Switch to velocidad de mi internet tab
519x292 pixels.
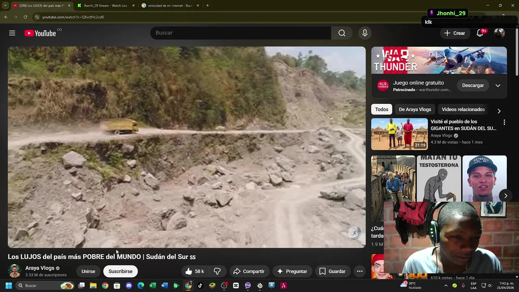pos(170,6)
